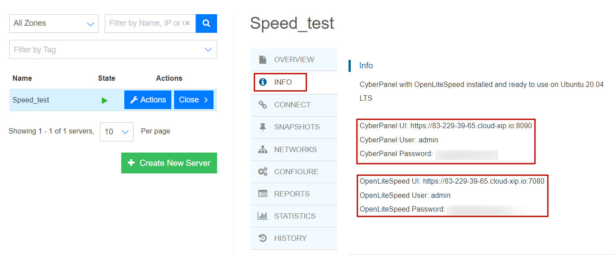Click the Speed_test page title
The image size is (614, 255).
click(x=292, y=23)
